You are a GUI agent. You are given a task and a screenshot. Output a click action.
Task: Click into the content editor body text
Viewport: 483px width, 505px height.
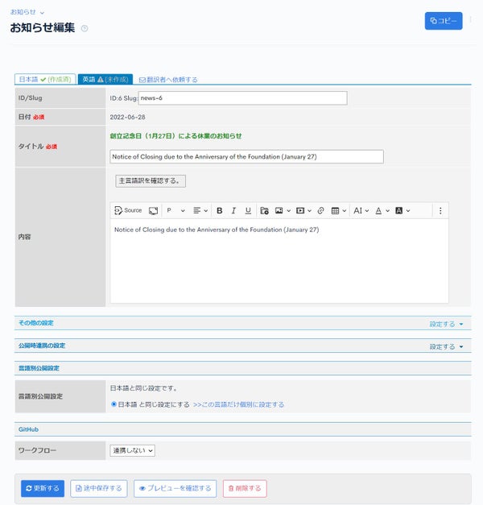(x=217, y=230)
